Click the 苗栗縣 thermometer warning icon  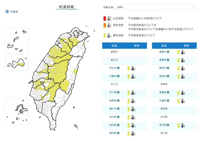[x=133, y=101]
